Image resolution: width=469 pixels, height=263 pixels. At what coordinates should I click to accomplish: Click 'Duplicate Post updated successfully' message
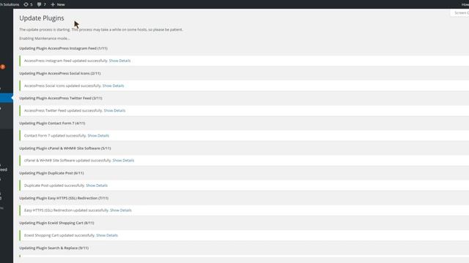pos(54,185)
